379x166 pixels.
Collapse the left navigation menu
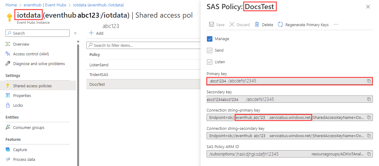coord(75,33)
